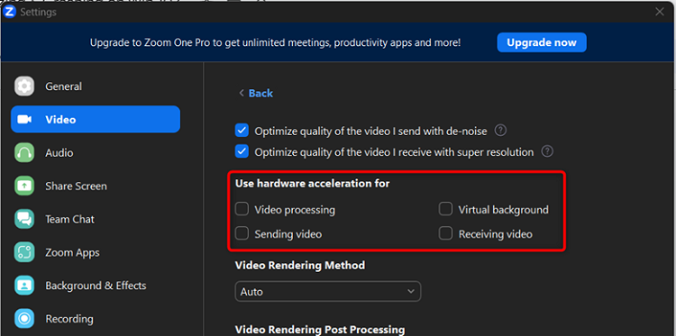The width and height of the screenshot is (676, 336).
Task: Enable hardware acceleration for Sending video
Action: tap(242, 233)
